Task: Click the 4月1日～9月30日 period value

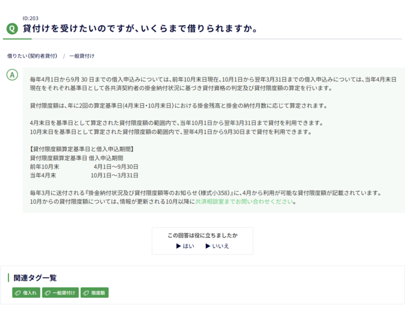Action: (116, 167)
